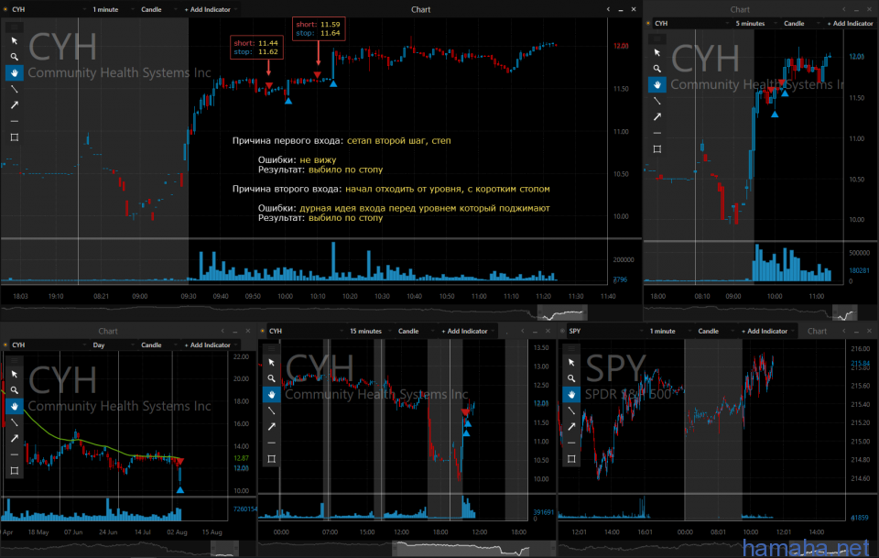
Task: Select the pointer tool in CYH 5 minutes chart
Action: click(657, 53)
